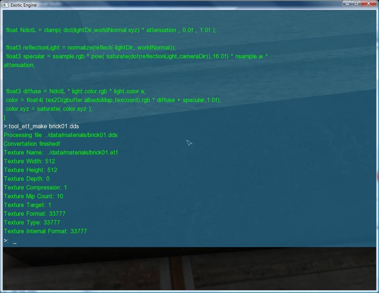Click the 'float3 diffuse' shader code line
This screenshot has width=379, height=293.
(x=76, y=91)
